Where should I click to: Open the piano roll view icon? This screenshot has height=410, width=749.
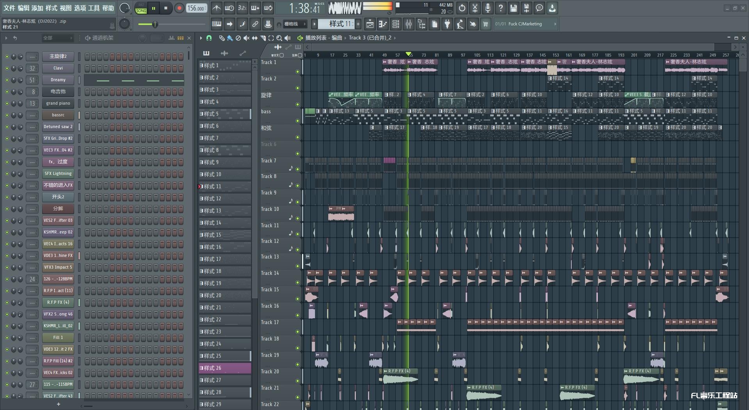click(383, 24)
